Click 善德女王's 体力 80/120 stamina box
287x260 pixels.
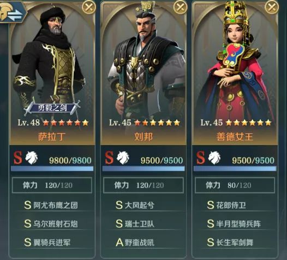point(235,185)
